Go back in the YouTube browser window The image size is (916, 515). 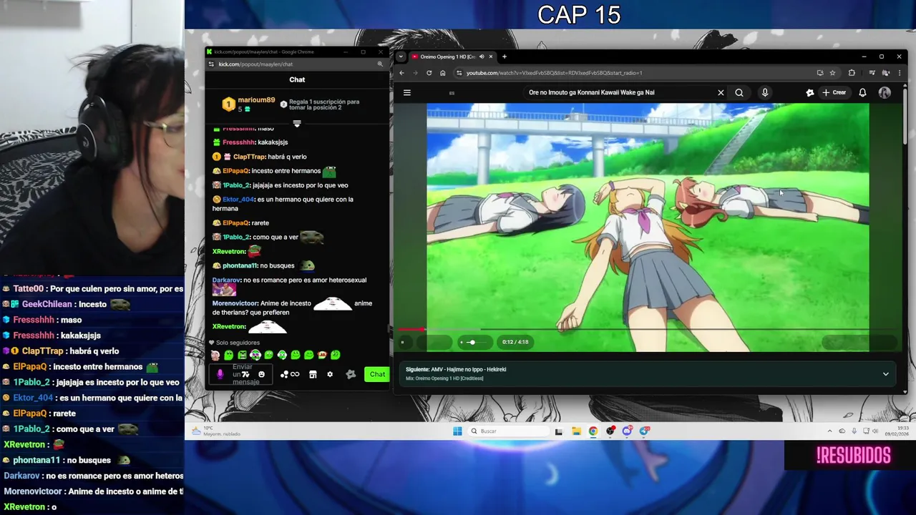(x=401, y=73)
